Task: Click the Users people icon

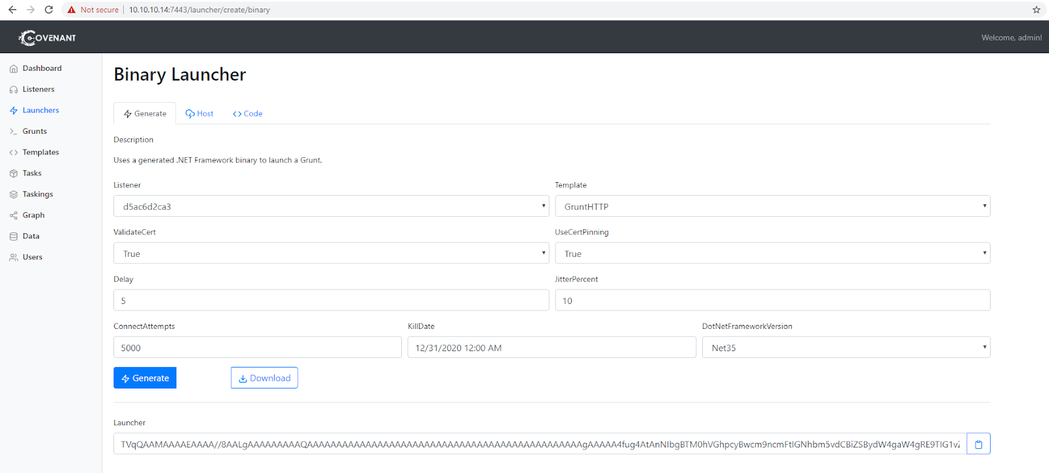Action: click(x=14, y=257)
